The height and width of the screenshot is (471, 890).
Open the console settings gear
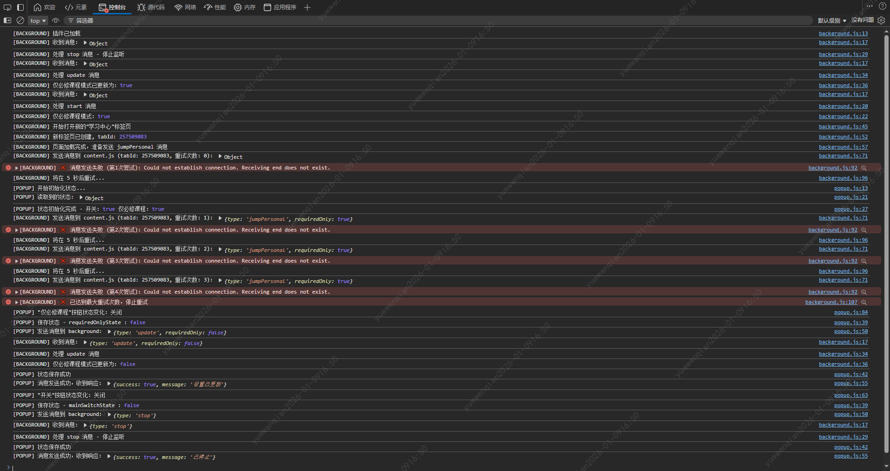[881, 20]
